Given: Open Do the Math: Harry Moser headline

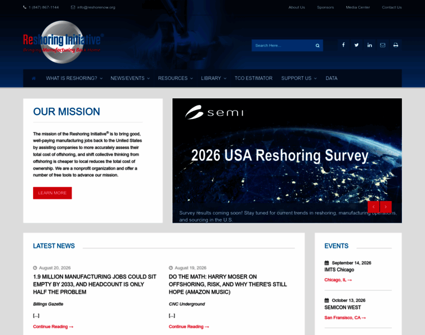Looking at the screenshot, I should [x=228, y=284].
